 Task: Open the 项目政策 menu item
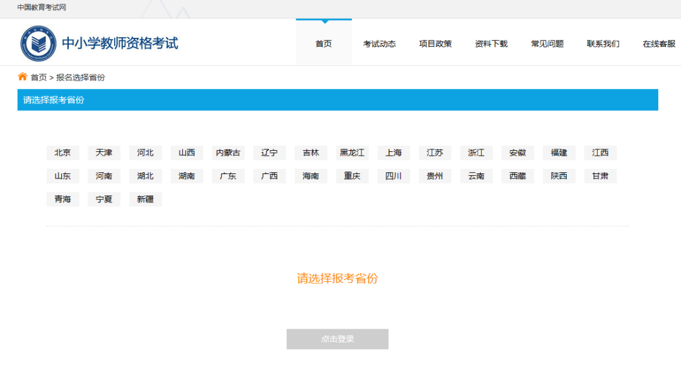435,44
